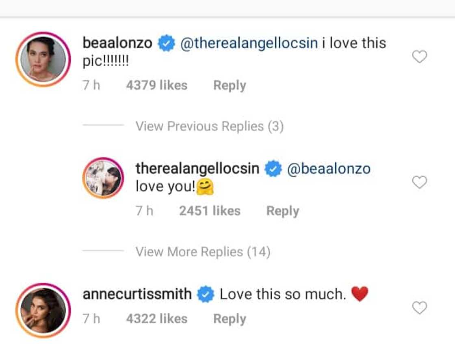455x344 pixels.
Task: Open the beaalonzo username link
Action: pyautogui.click(x=117, y=43)
